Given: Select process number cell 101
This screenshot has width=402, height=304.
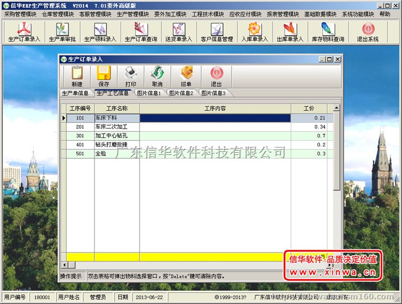Looking at the screenshot, I should pos(80,118).
